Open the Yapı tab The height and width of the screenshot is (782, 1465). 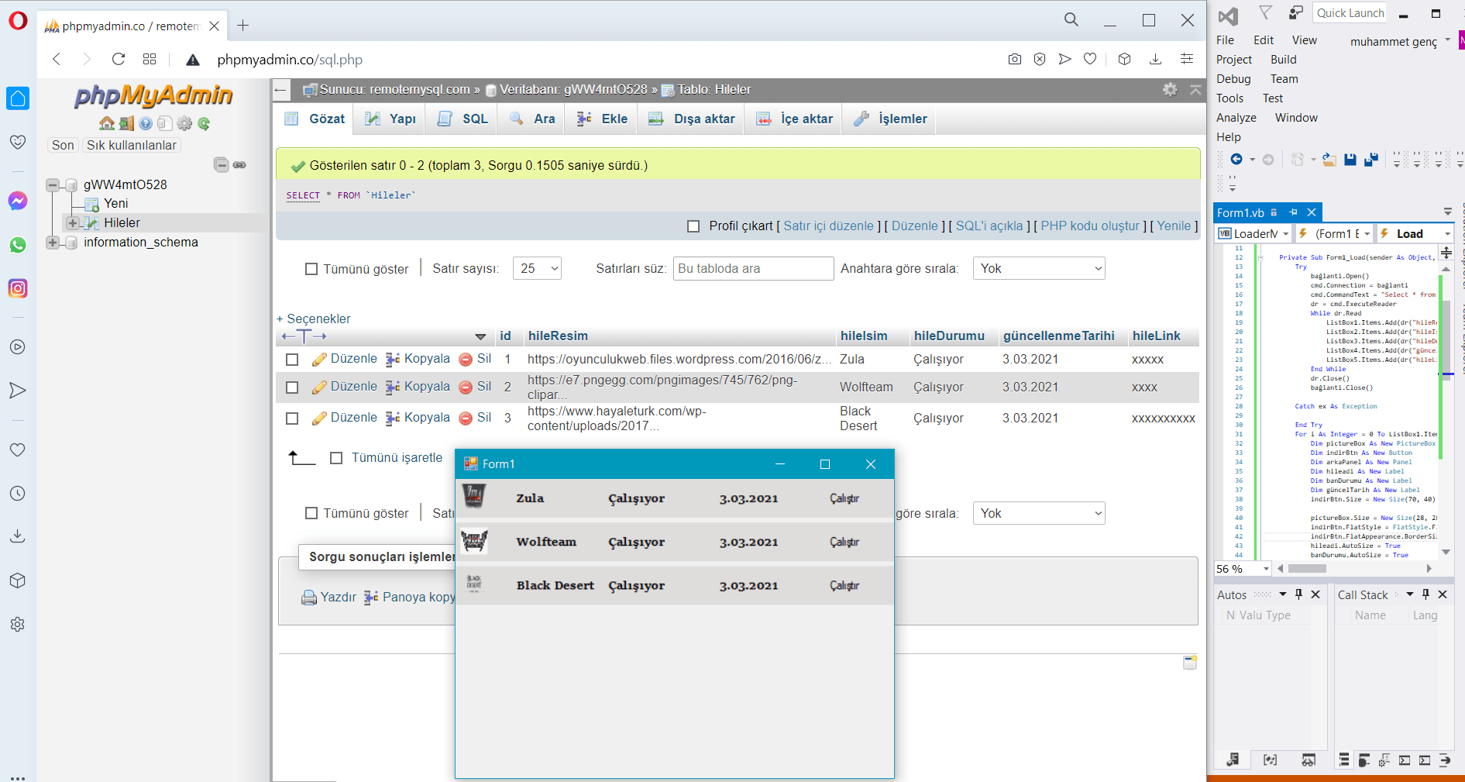pos(391,119)
